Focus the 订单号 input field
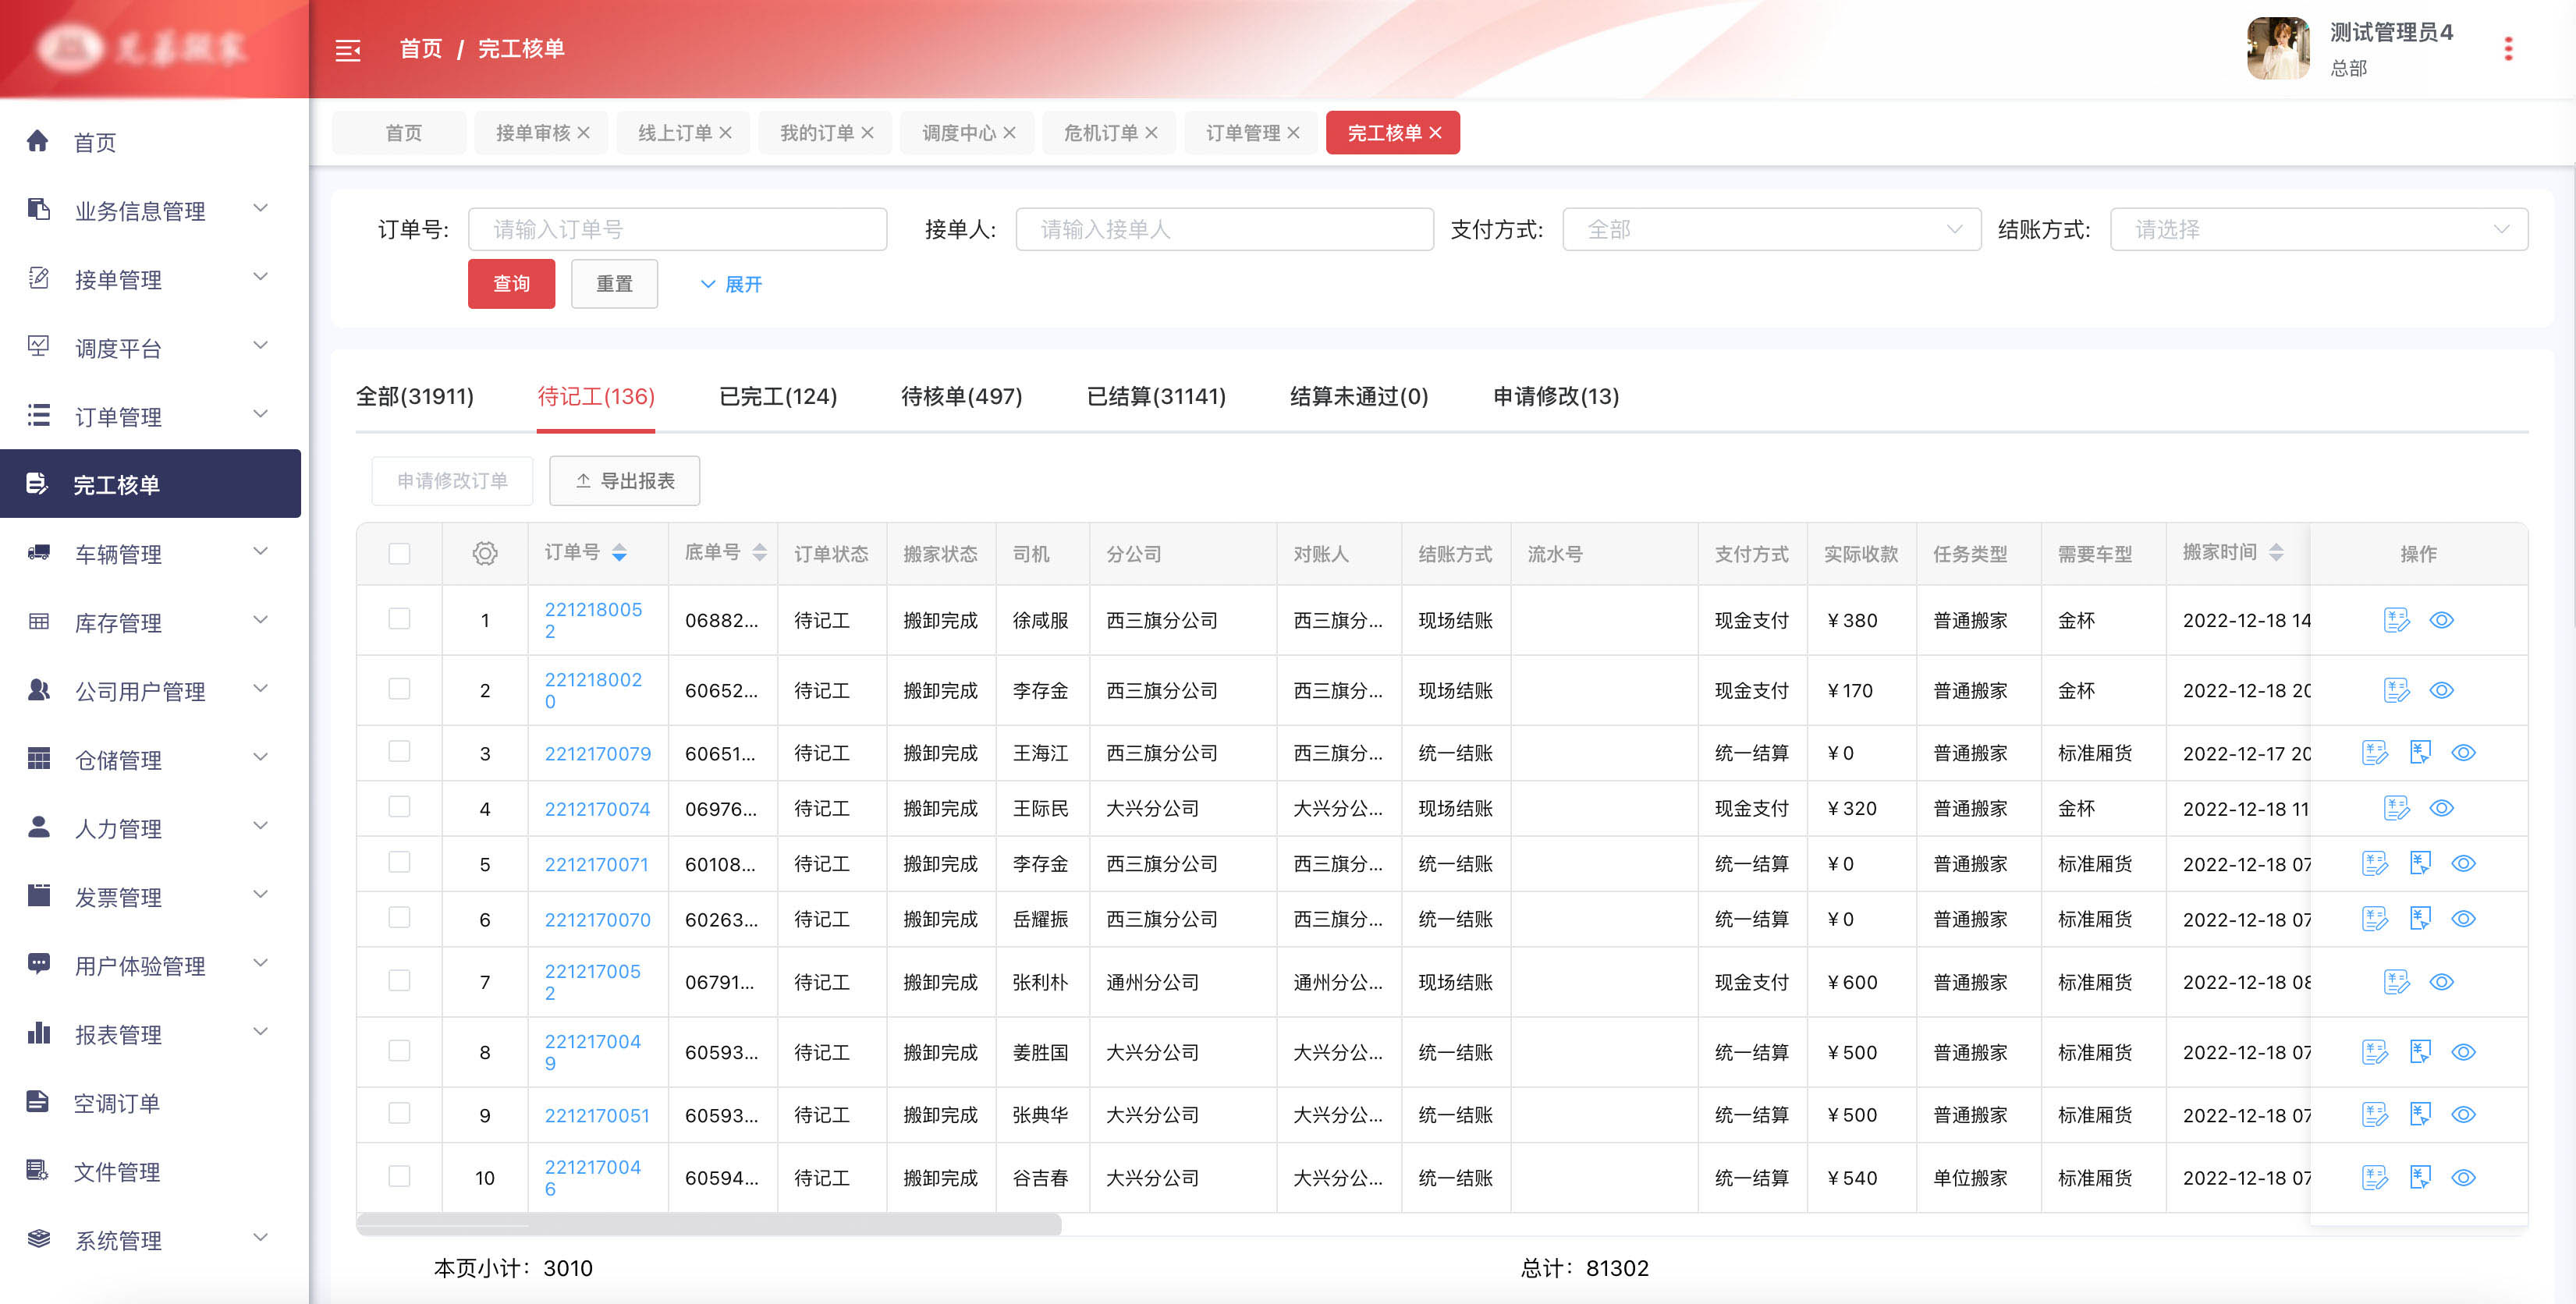The width and height of the screenshot is (2576, 1304). [x=677, y=229]
